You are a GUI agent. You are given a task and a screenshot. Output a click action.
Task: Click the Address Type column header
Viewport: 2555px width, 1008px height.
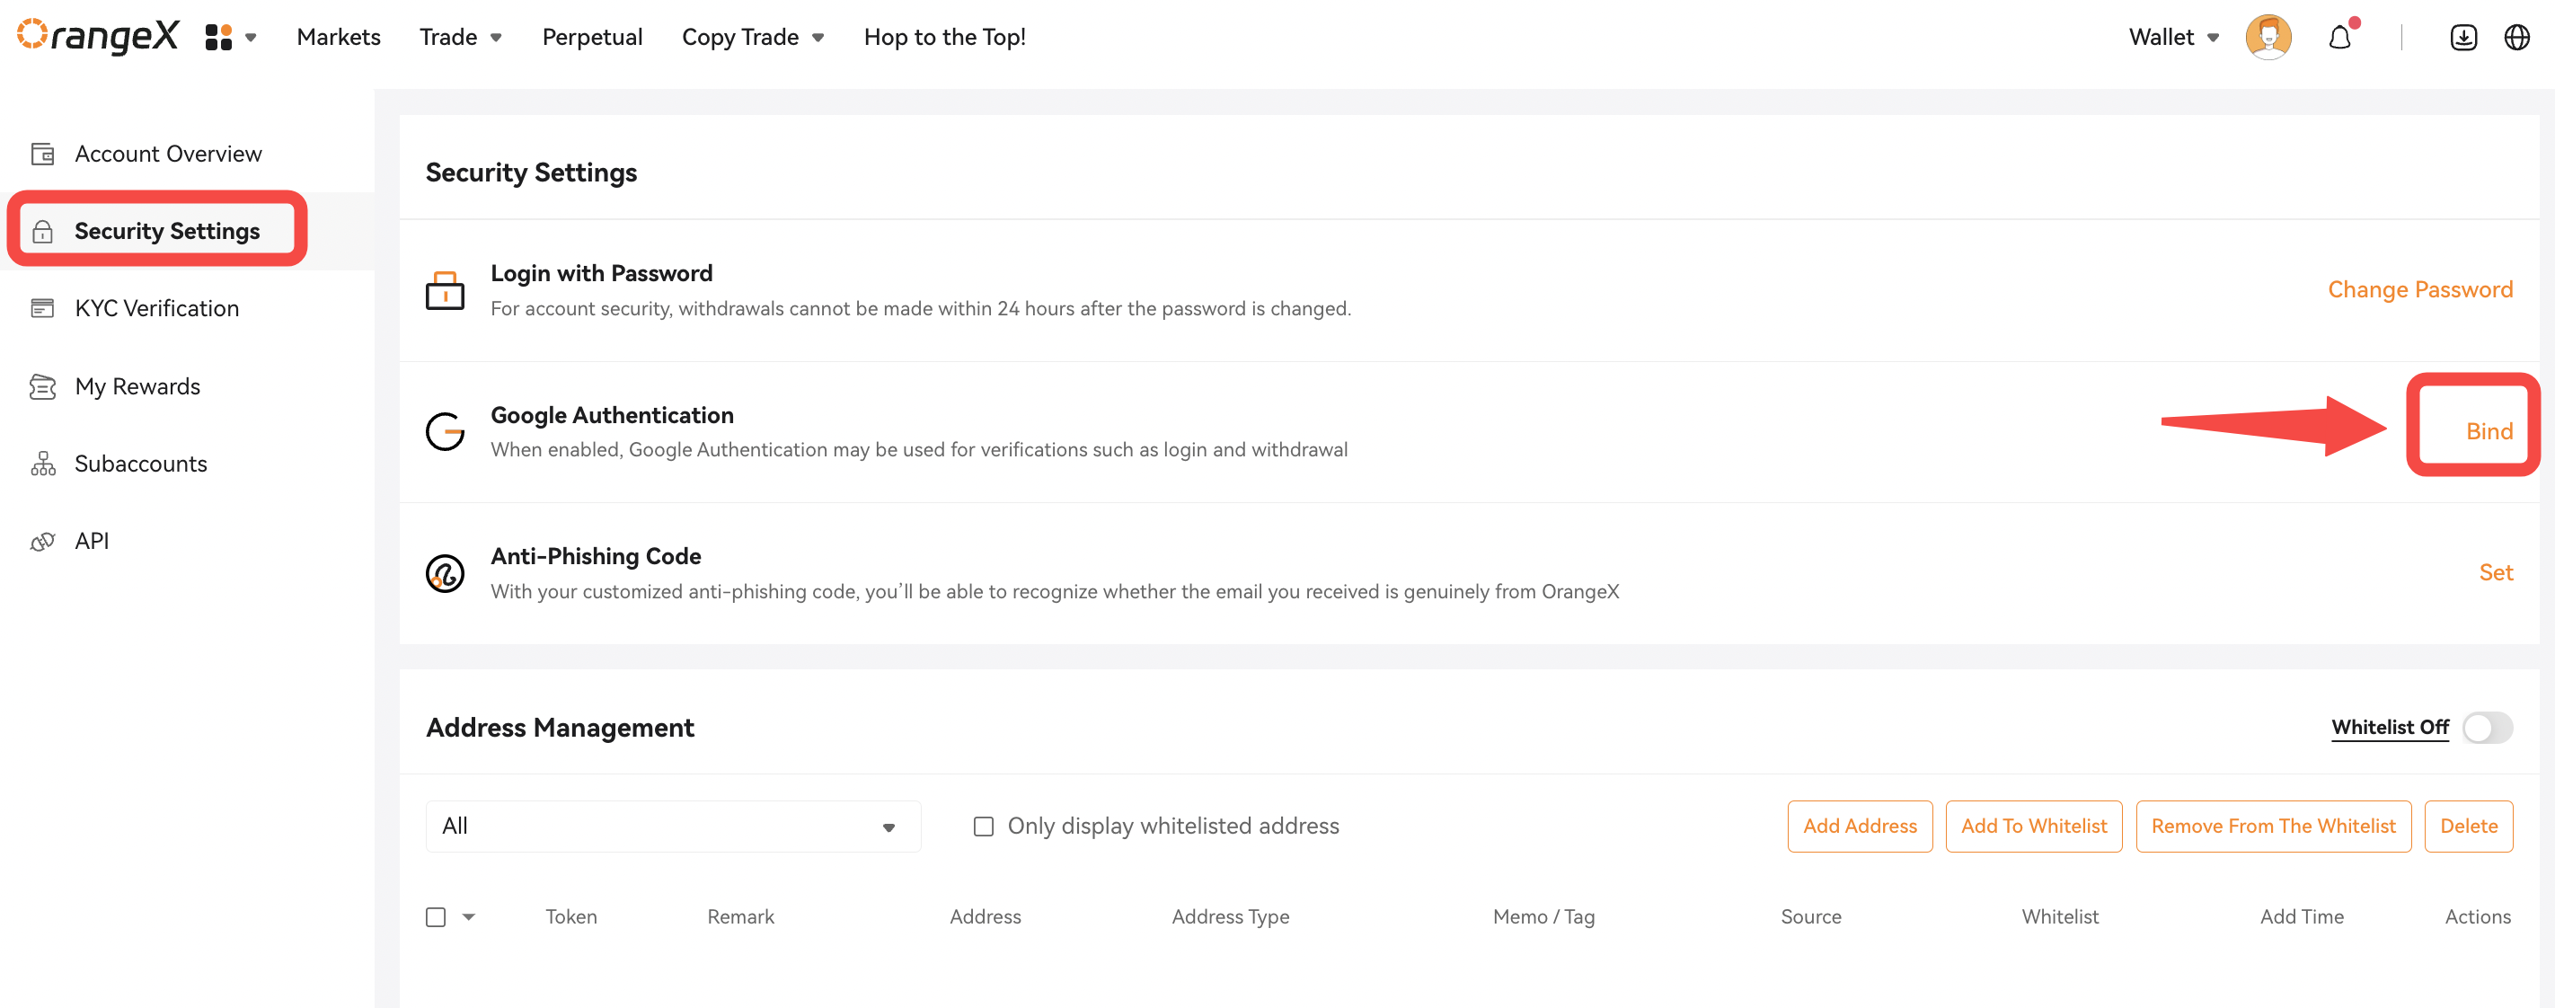(x=1230, y=916)
